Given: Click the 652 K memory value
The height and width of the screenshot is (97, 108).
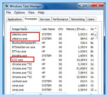Looking at the screenshot, I should 84,81.
